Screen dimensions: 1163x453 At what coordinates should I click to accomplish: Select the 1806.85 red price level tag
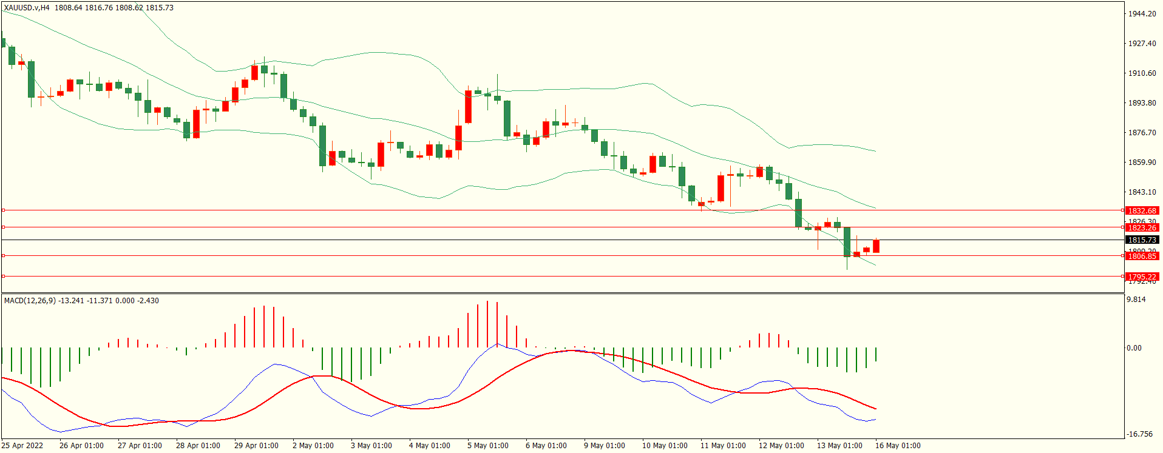(x=1142, y=256)
